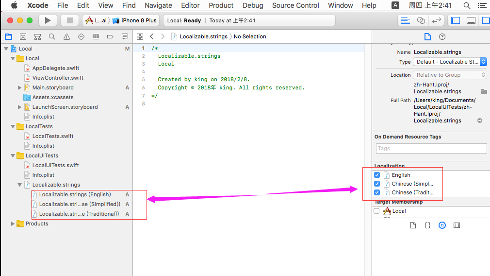Open Notification Center in menu bar
This screenshot has width=490, height=276.
coord(482,5)
